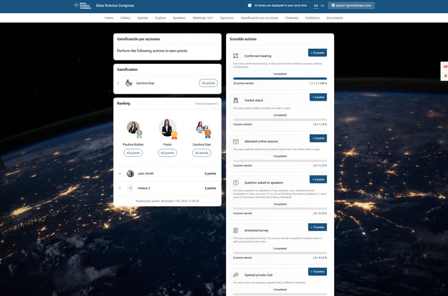Switch language to EN
The height and width of the screenshot is (296, 448).
click(316, 5)
